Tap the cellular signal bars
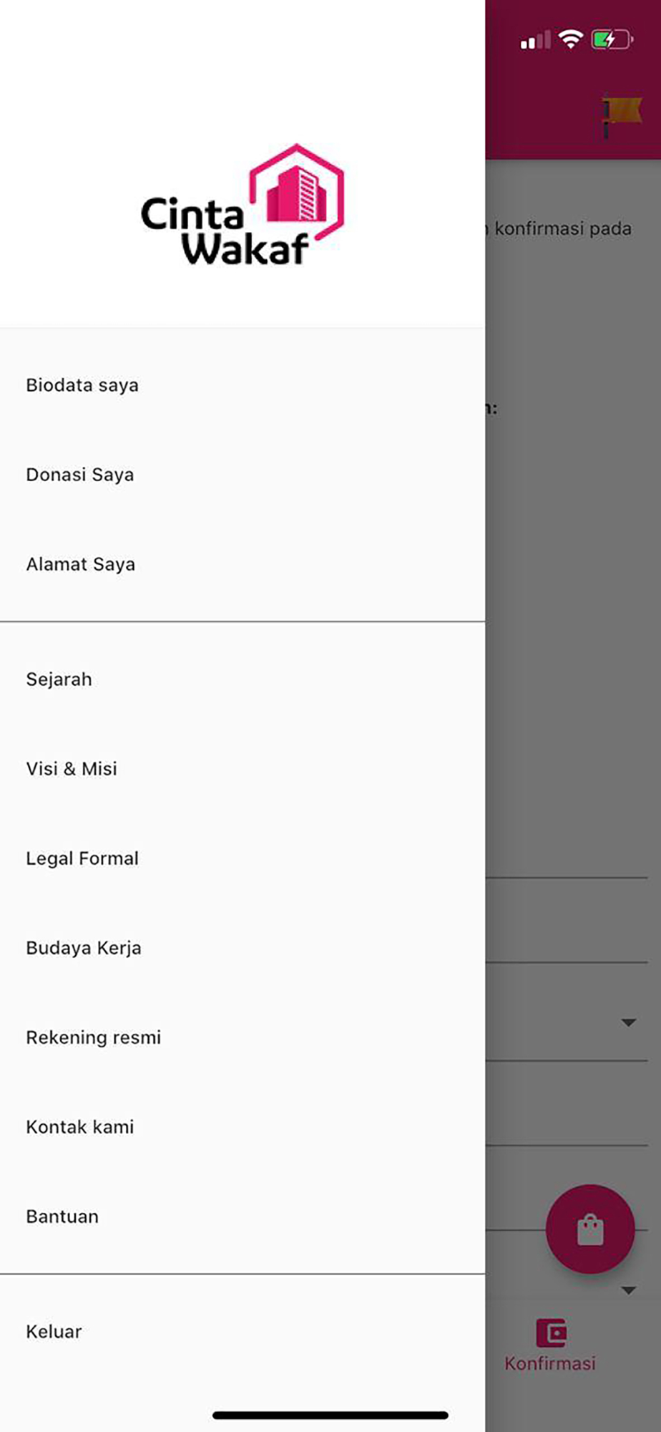 tap(535, 40)
